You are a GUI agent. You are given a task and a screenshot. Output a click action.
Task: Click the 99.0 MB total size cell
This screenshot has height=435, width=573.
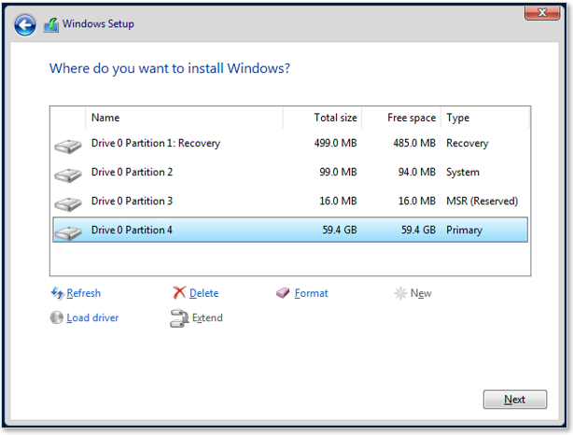(338, 172)
